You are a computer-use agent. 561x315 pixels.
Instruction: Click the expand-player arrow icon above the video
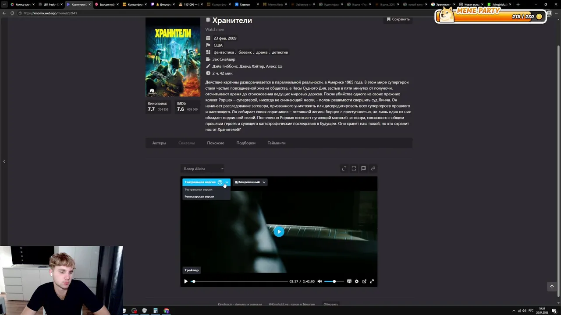click(x=344, y=168)
